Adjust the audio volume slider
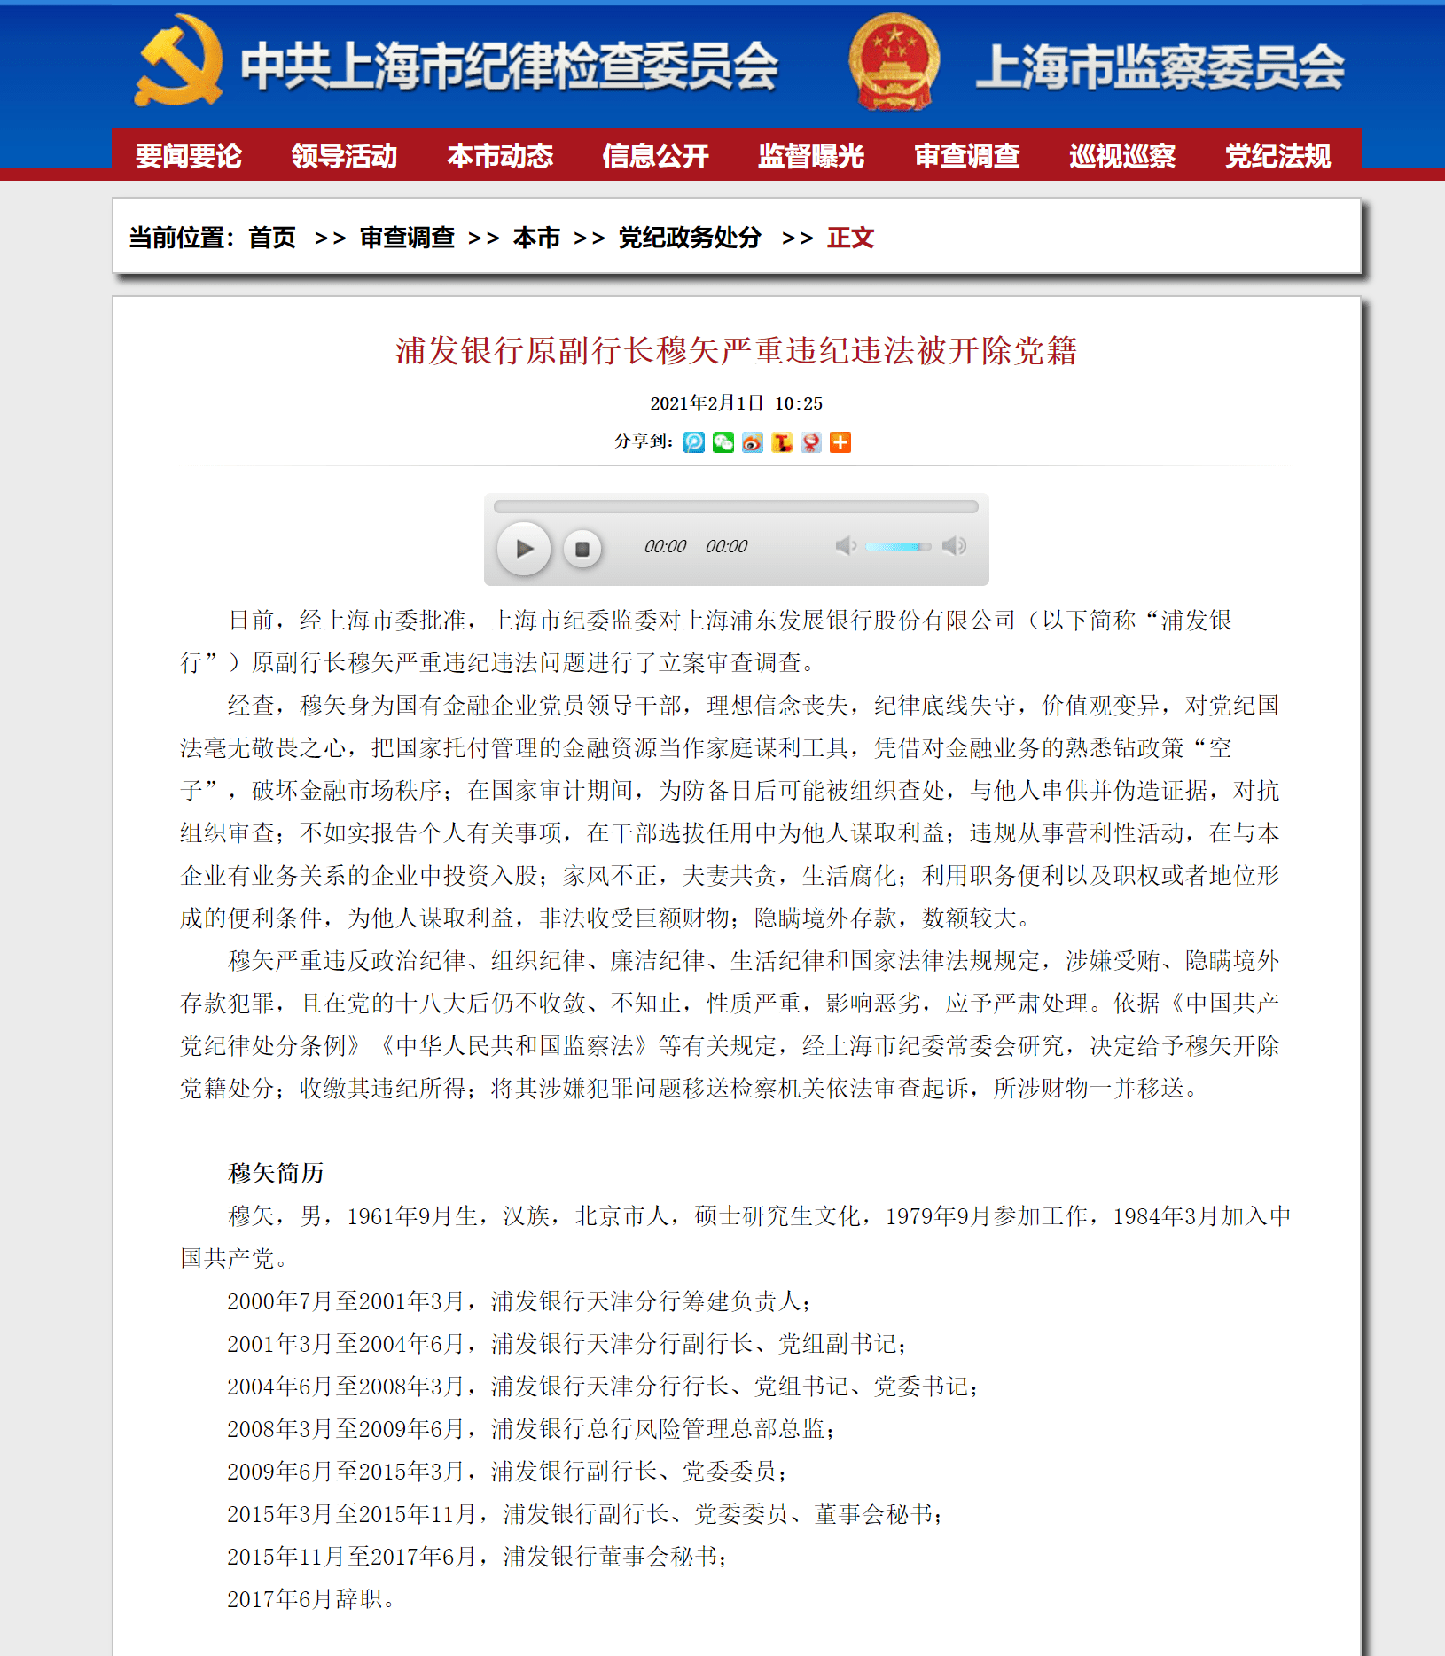1445x1656 pixels. [895, 547]
